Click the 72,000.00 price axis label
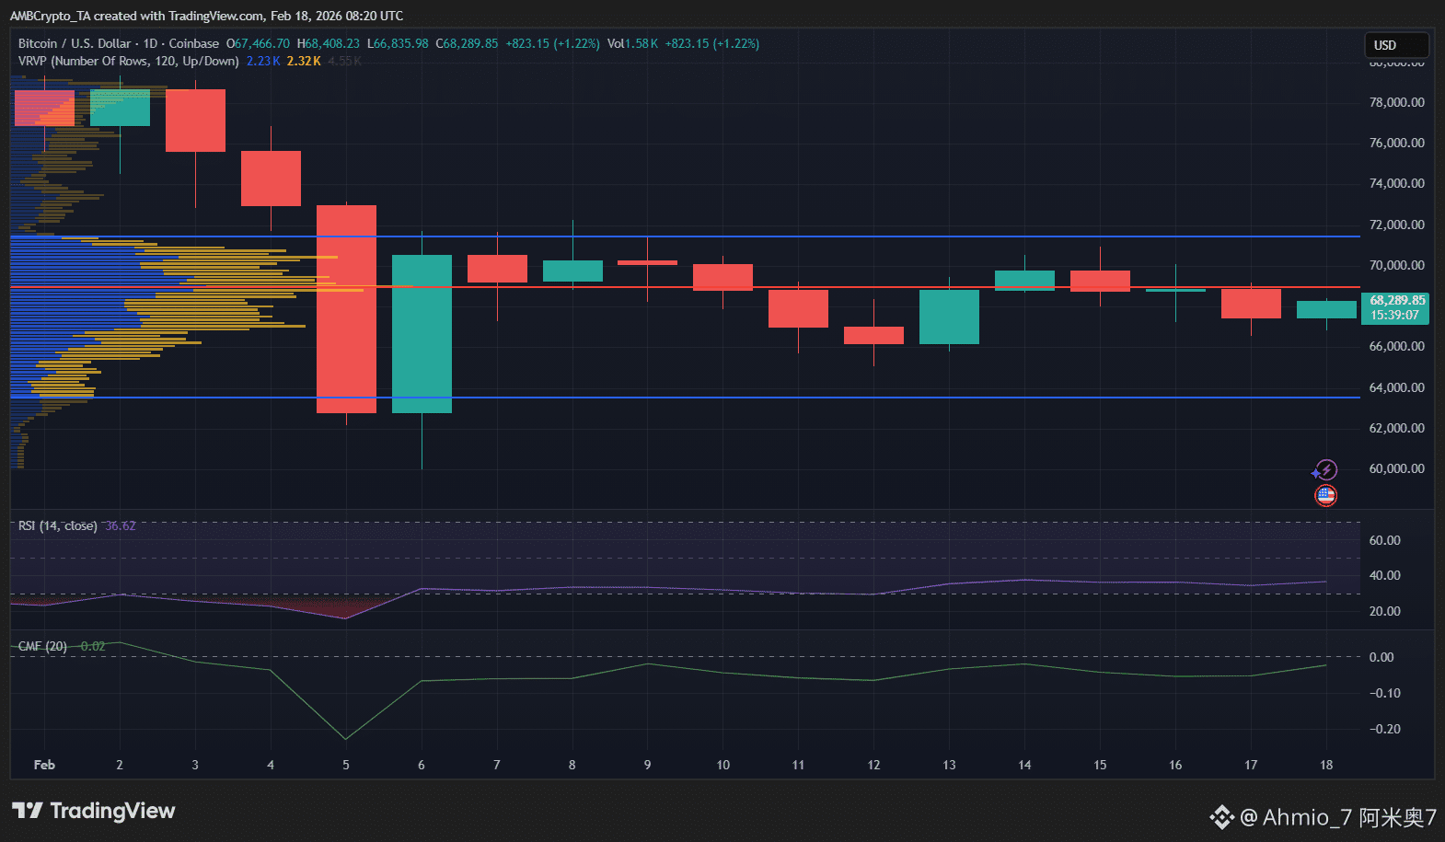The width and height of the screenshot is (1445, 842). (x=1396, y=225)
